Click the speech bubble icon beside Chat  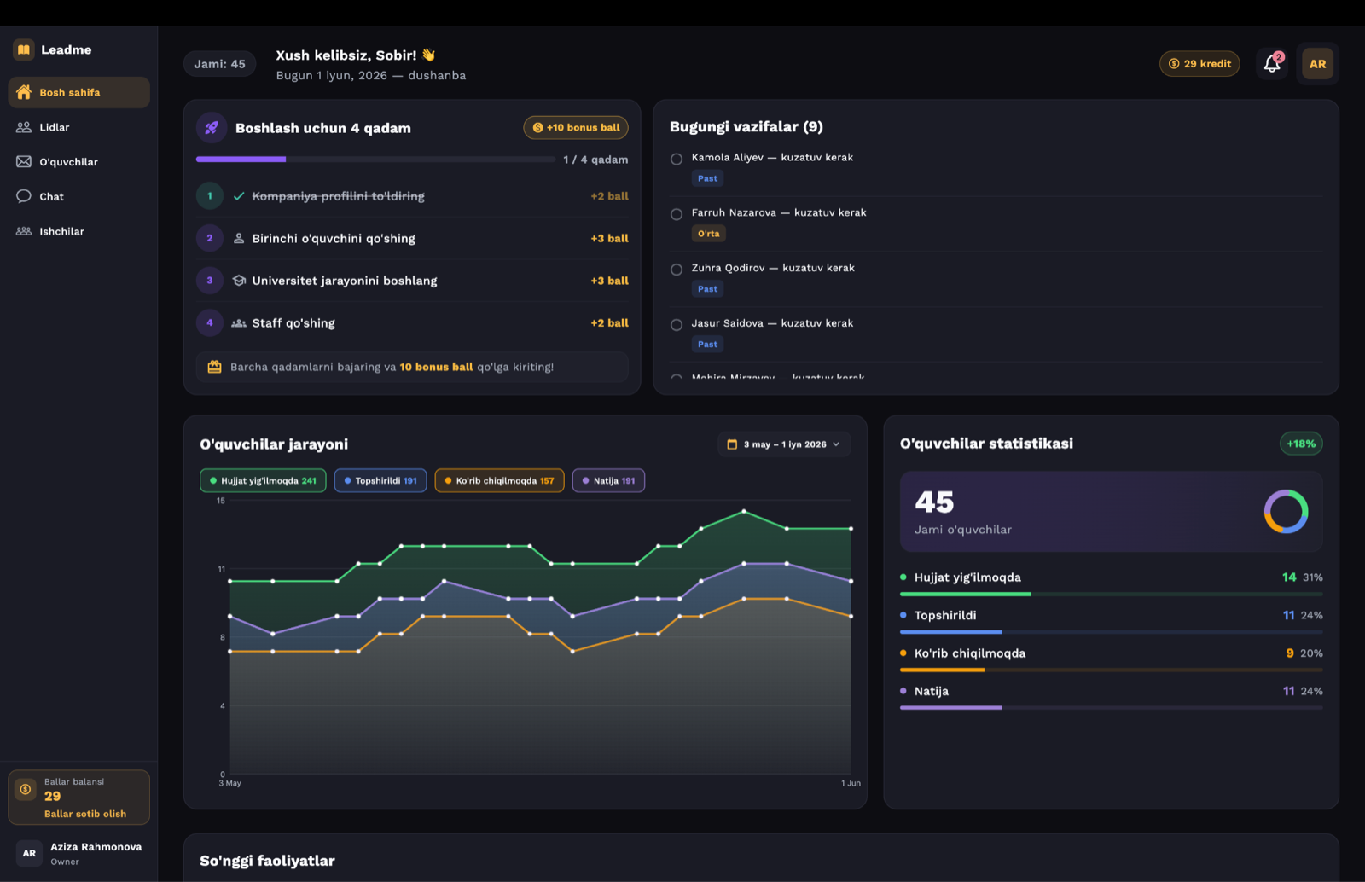click(24, 196)
